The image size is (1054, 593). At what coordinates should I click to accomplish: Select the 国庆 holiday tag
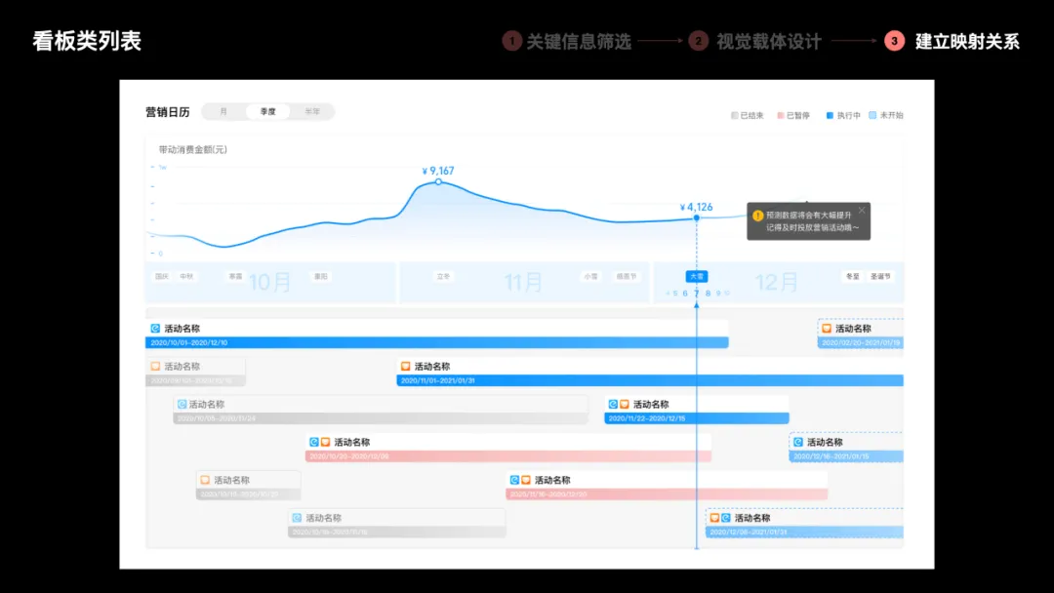tap(162, 276)
